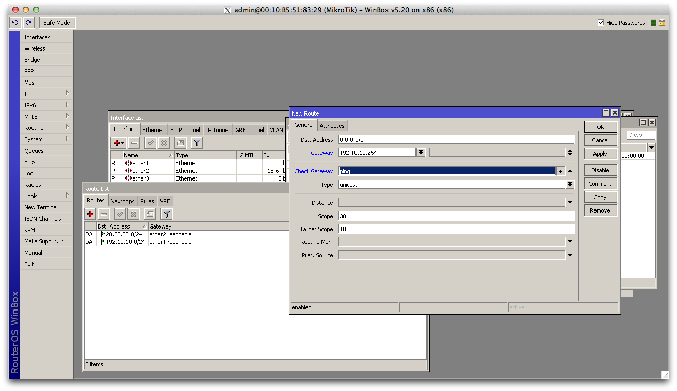Click OK button in New Route
The width and height of the screenshot is (677, 391).
pos(600,127)
